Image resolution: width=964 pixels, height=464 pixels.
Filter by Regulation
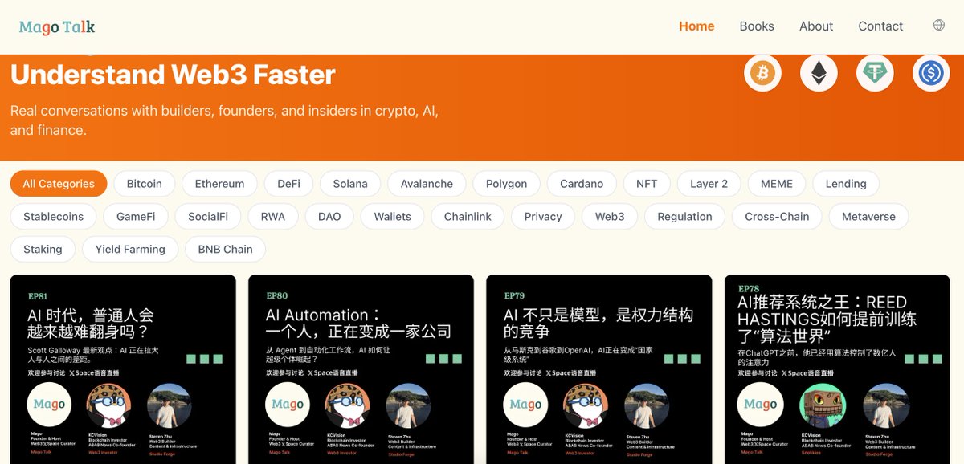pos(685,217)
